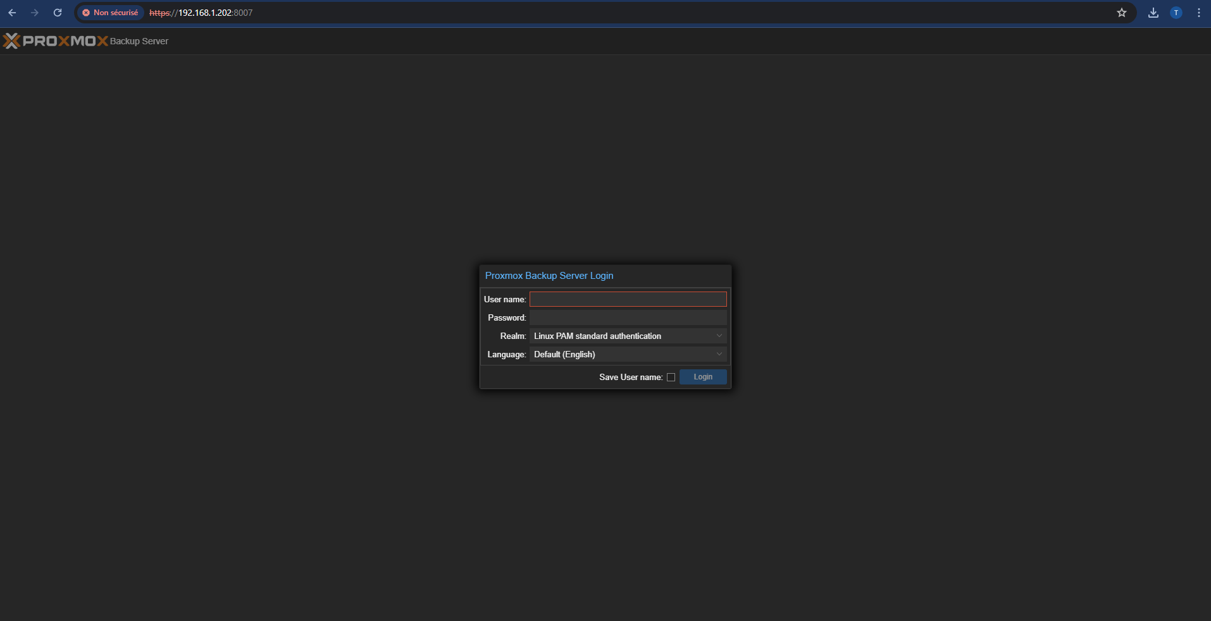The image size is (1211, 621).
Task: Open the browser profile avatar
Action: tap(1176, 13)
